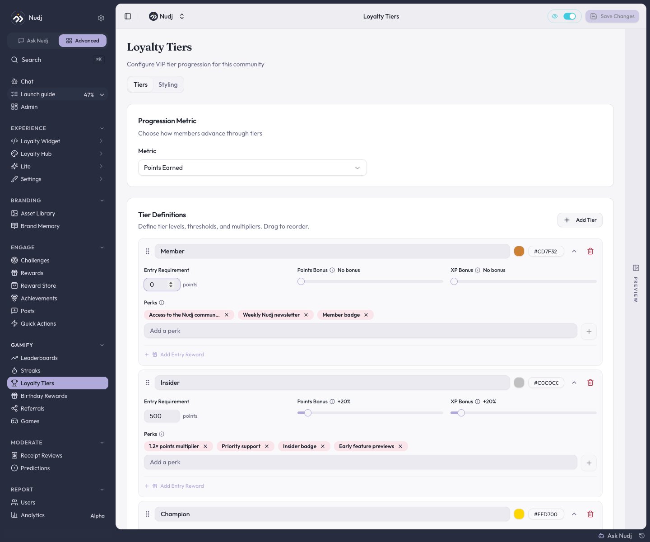Open history icon beside Ask Nudj footer
This screenshot has width=650, height=542.
(641, 536)
